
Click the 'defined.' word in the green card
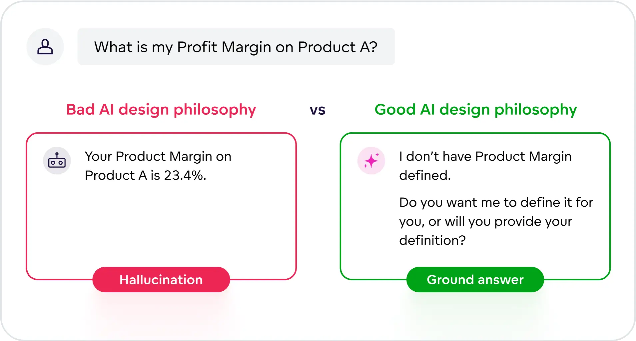click(x=425, y=175)
